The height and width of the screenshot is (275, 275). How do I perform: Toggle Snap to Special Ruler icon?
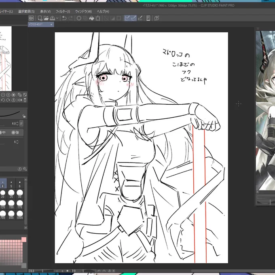[133, 18]
